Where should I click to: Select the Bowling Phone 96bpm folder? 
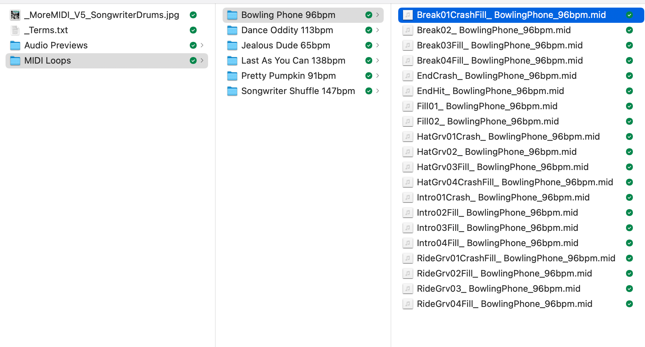288,15
